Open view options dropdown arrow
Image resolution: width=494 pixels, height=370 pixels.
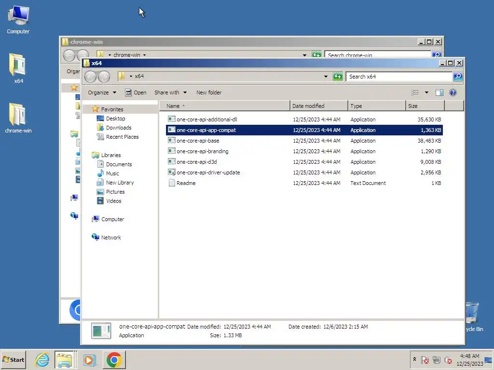click(x=426, y=92)
